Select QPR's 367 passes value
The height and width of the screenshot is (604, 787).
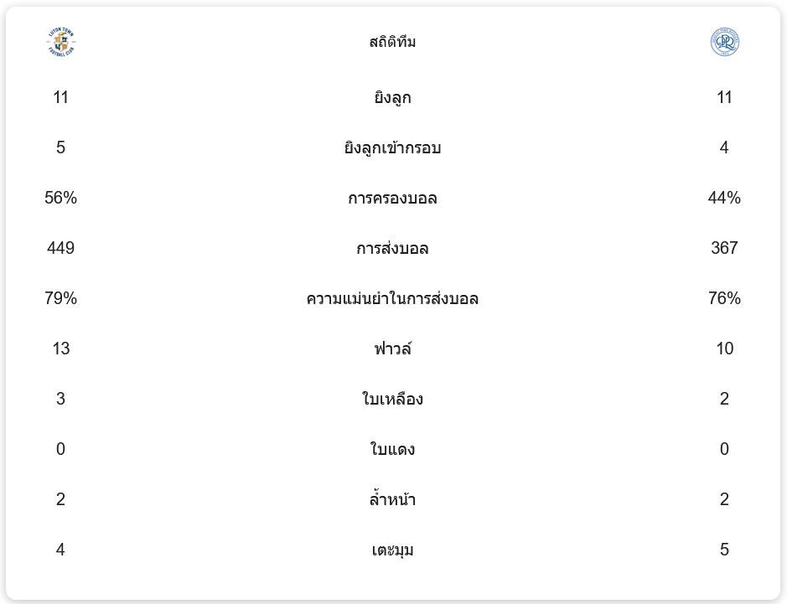724,249
